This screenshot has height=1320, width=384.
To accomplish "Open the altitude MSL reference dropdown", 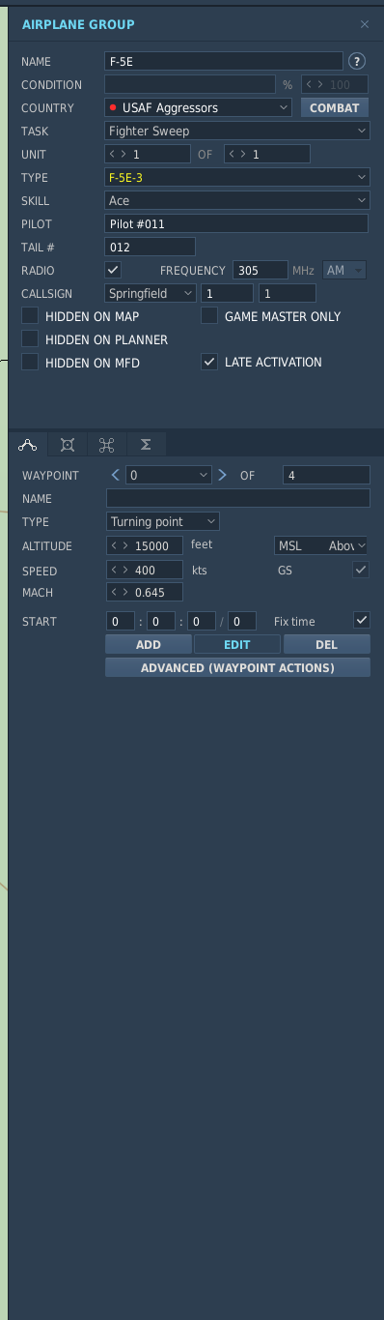I will click(x=321, y=545).
